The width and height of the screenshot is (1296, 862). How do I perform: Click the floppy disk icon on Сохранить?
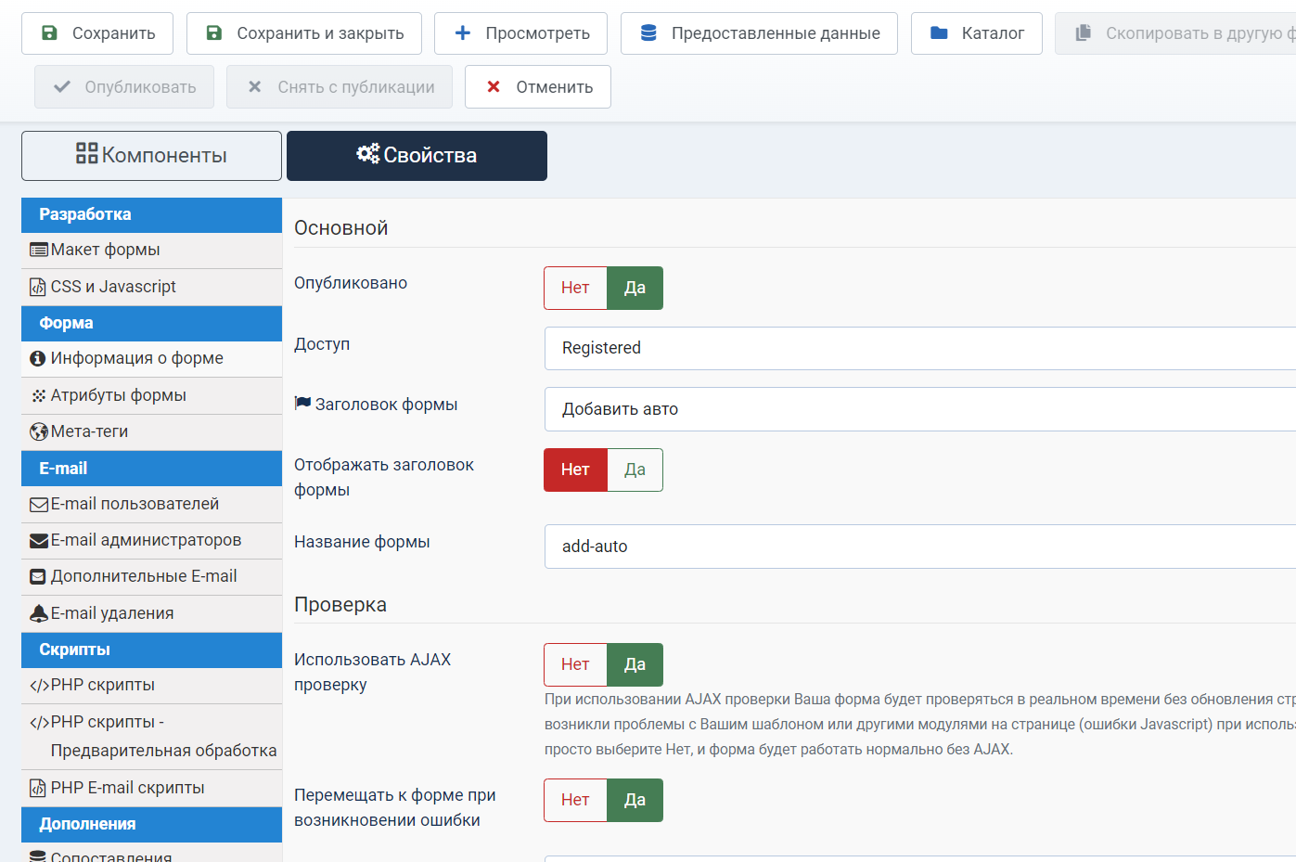(50, 33)
